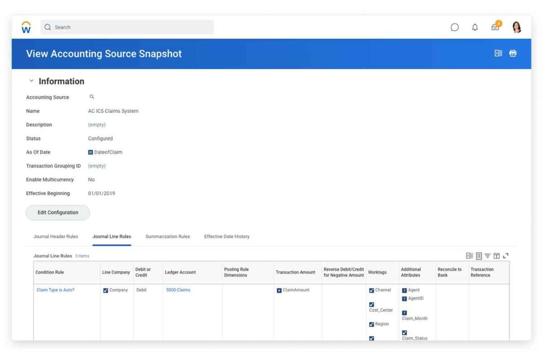Open grid column preferences for the rules table
Image resolution: width=543 pixels, height=362 pixels.
(496, 256)
